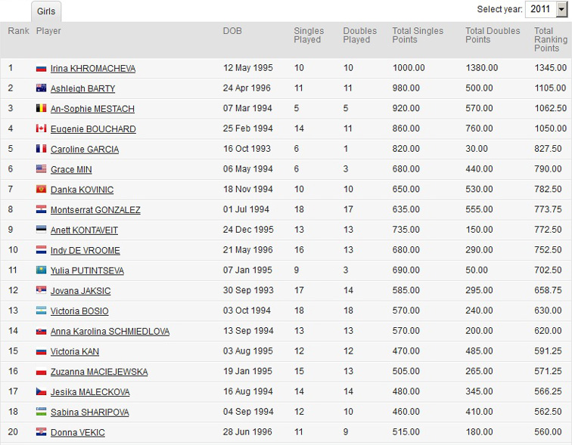This screenshot has height=445, width=572.
Task: Click the French flag beside Caroline Garcia
Action: pos(42,150)
